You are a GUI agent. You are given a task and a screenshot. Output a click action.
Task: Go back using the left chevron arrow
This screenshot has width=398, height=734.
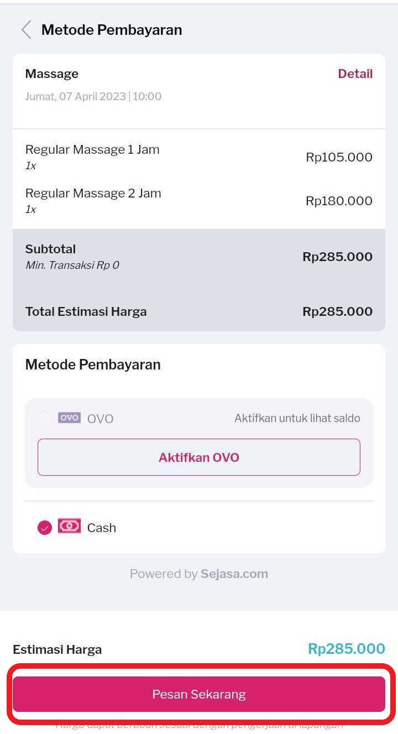tap(26, 30)
